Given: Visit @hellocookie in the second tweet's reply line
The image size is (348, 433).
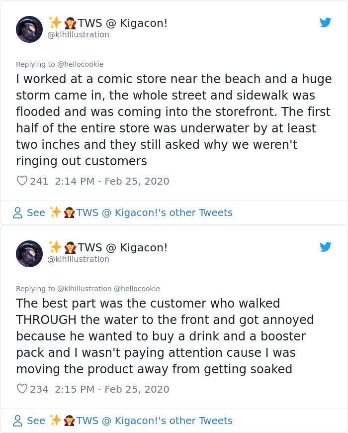Looking at the screenshot, I should pyautogui.click(x=137, y=289).
